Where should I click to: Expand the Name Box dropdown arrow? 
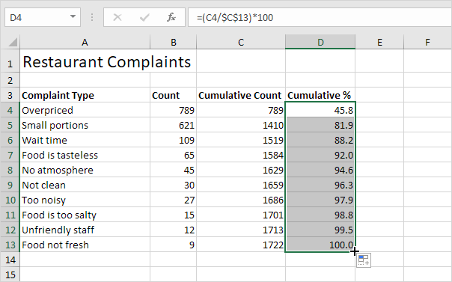73,17
